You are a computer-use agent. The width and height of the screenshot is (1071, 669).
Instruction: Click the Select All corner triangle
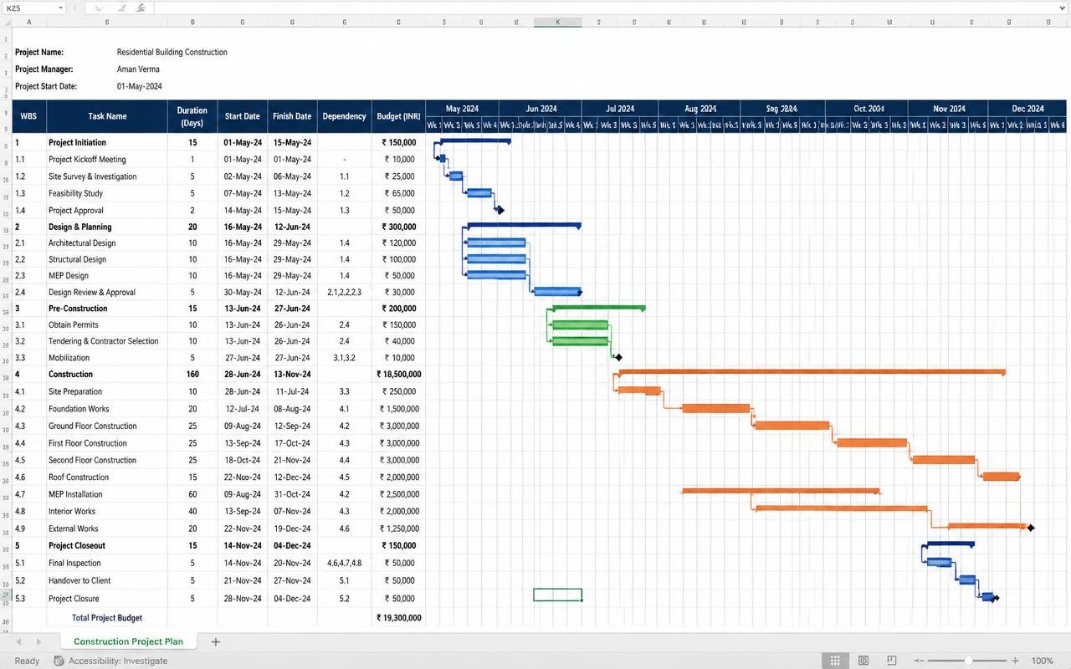[6, 22]
